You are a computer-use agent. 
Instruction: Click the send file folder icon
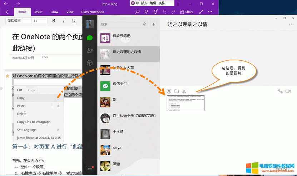click(x=177, y=91)
